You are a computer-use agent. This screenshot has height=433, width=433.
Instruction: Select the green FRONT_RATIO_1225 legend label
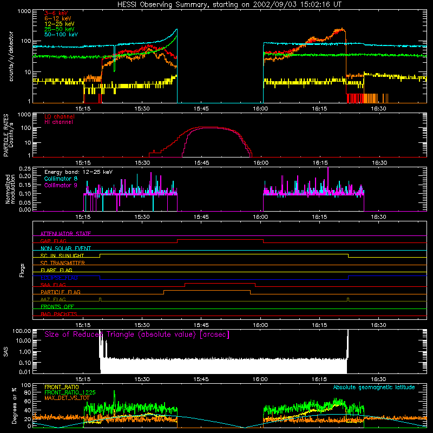[x=70, y=392]
